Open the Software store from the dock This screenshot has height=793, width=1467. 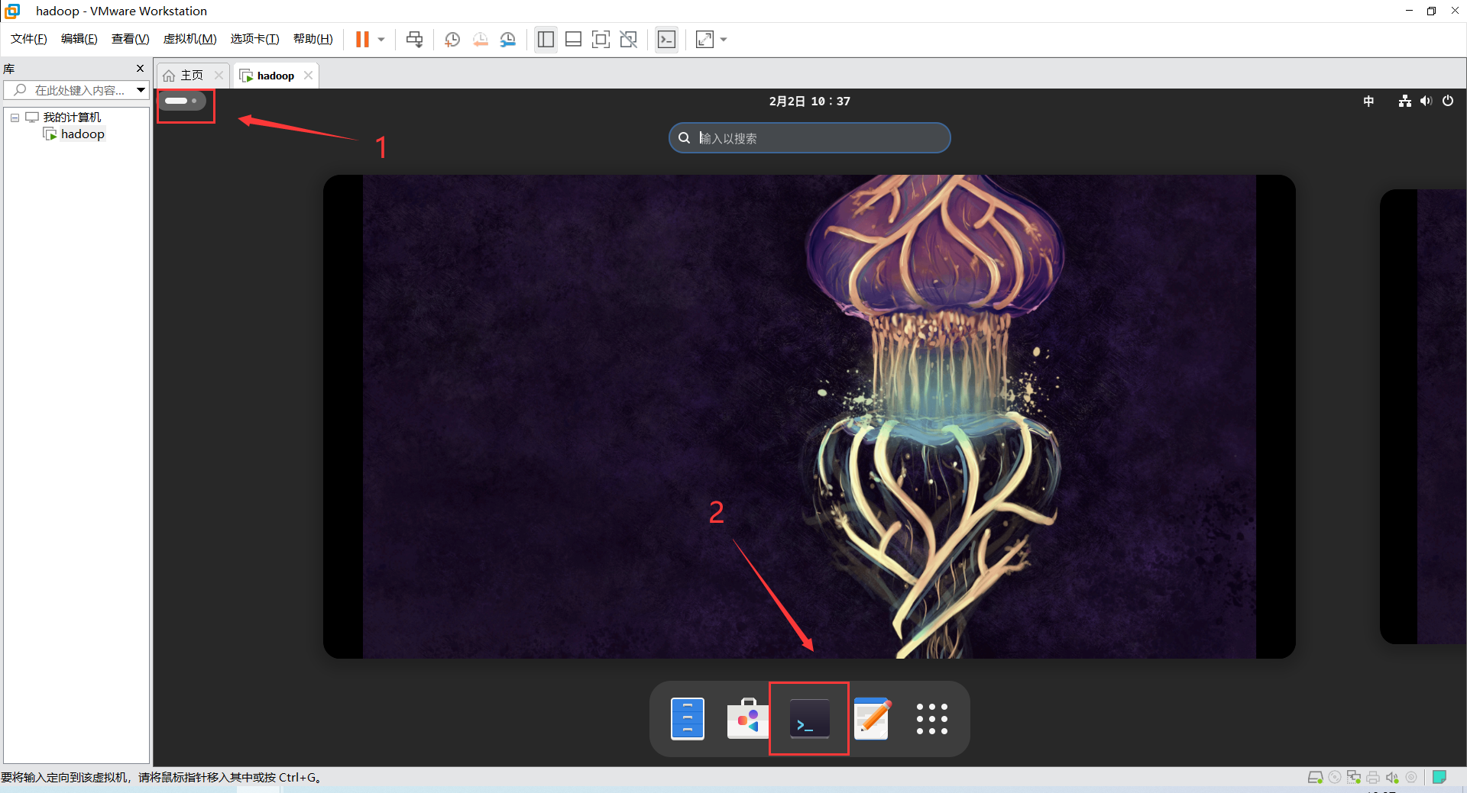748,718
